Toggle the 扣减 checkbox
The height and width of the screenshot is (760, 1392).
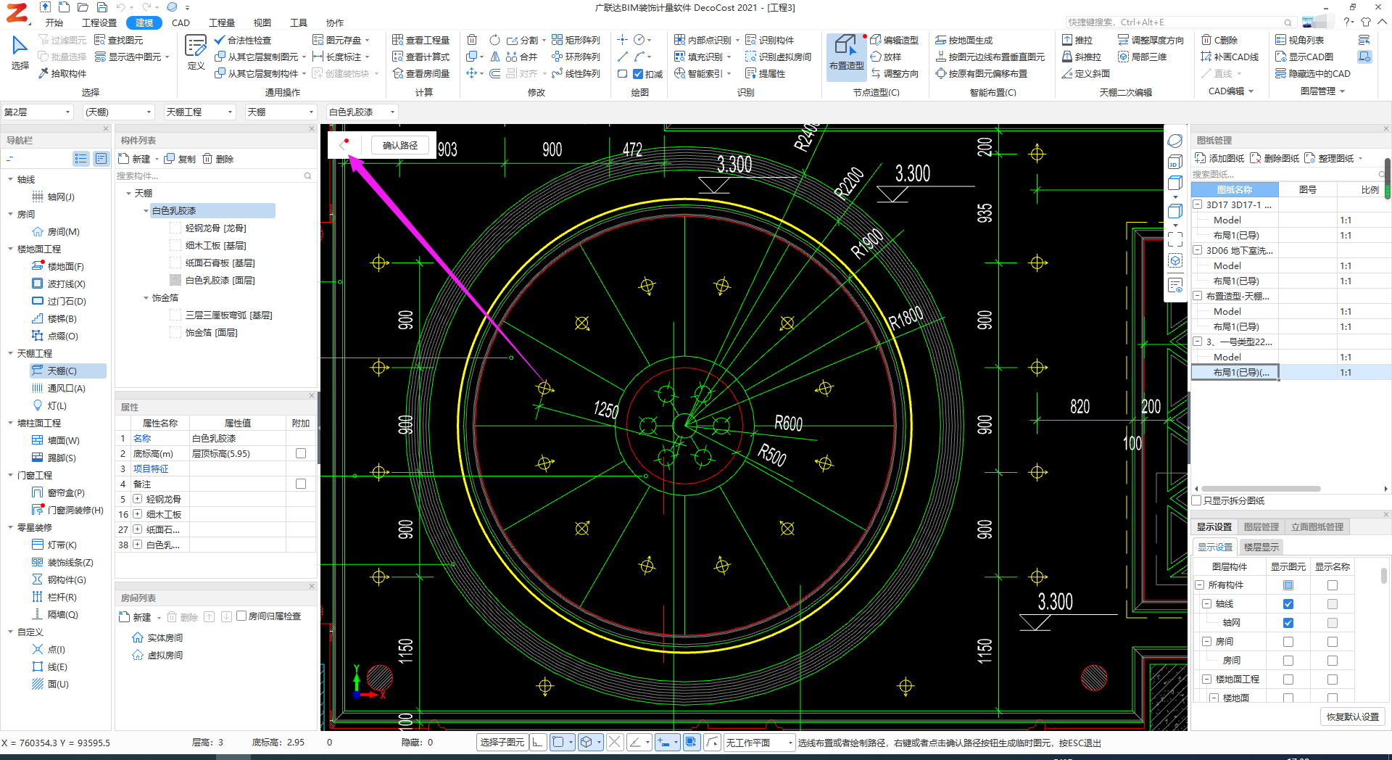[638, 74]
